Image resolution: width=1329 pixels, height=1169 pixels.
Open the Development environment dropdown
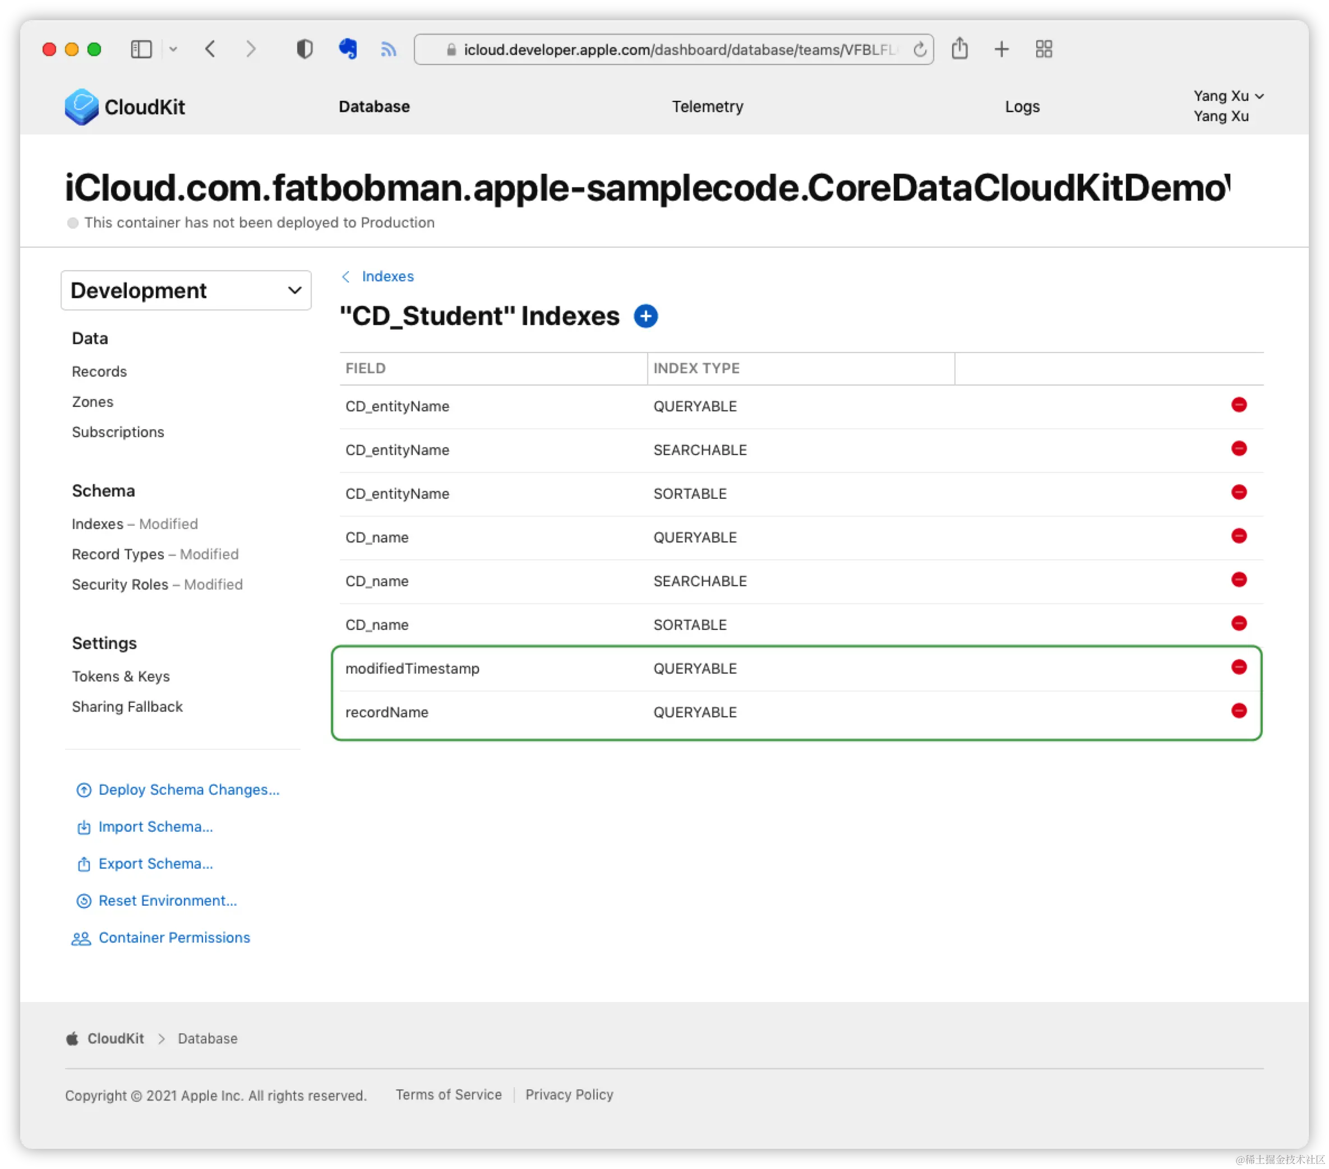[186, 290]
